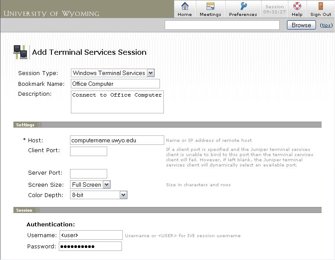Click the Session section header
The height and width of the screenshot is (260, 335).
coord(24,210)
